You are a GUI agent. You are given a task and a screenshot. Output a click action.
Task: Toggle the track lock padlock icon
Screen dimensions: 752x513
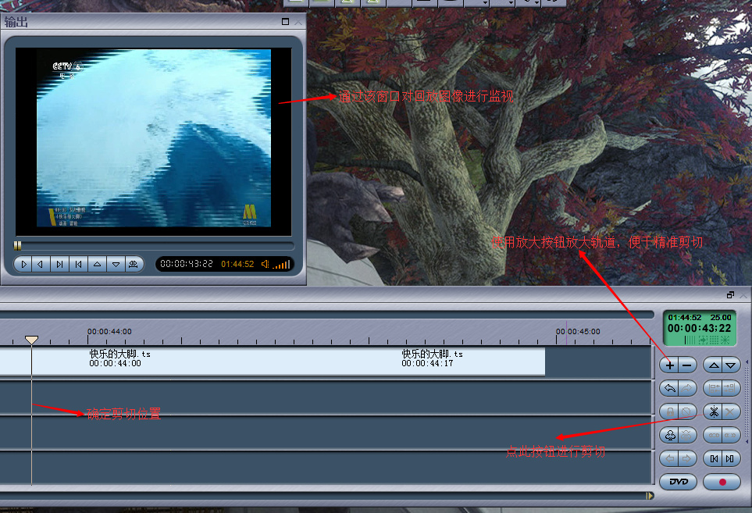pyautogui.click(x=669, y=411)
